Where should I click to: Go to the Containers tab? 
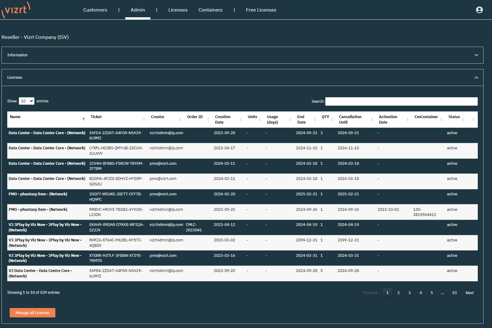[210, 10]
